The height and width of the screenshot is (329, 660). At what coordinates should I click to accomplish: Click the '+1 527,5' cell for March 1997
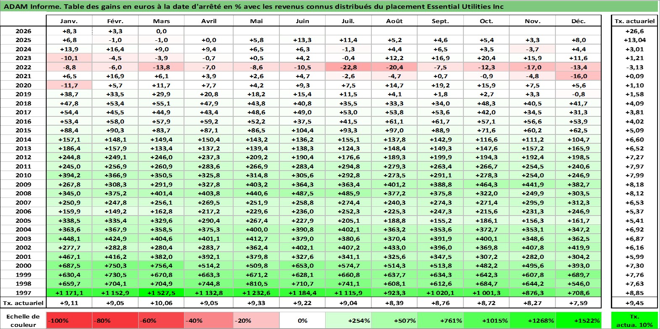(x=162, y=293)
